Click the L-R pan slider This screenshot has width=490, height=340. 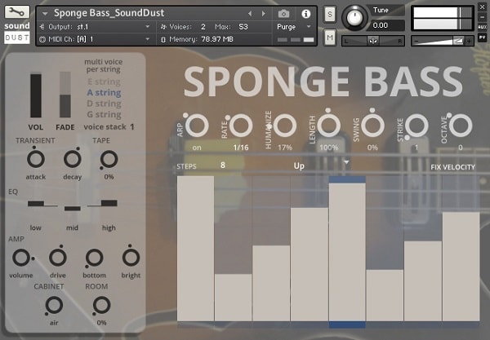click(x=373, y=41)
